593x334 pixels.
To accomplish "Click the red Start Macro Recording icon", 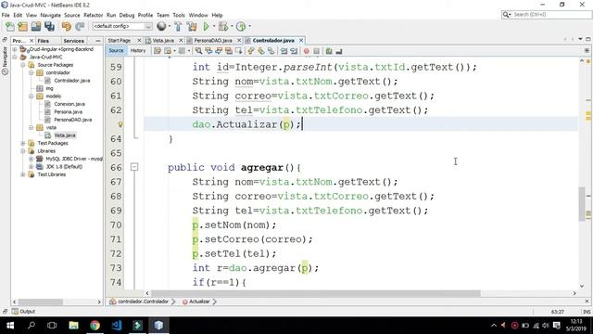I will point(307,51).
